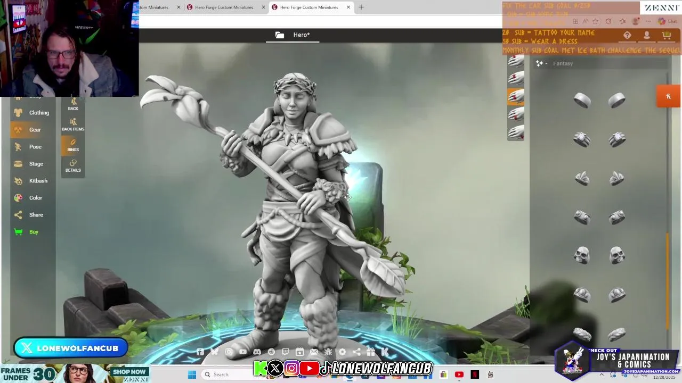682x383 pixels.
Task: Open the bug report footer icon
Action: (x=328, y=352)
